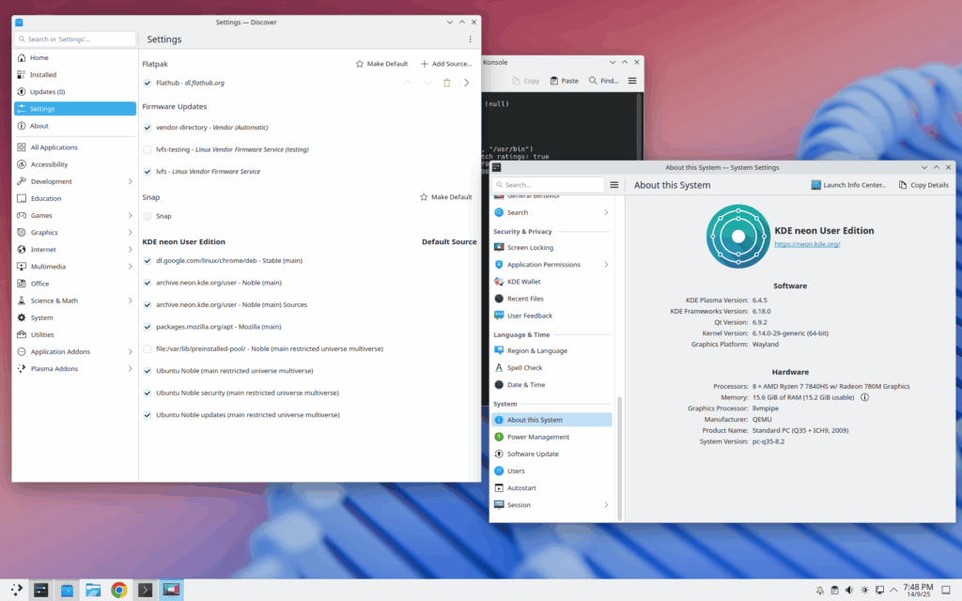Open the Konsole hamburger menu icon

coord(632,81)
